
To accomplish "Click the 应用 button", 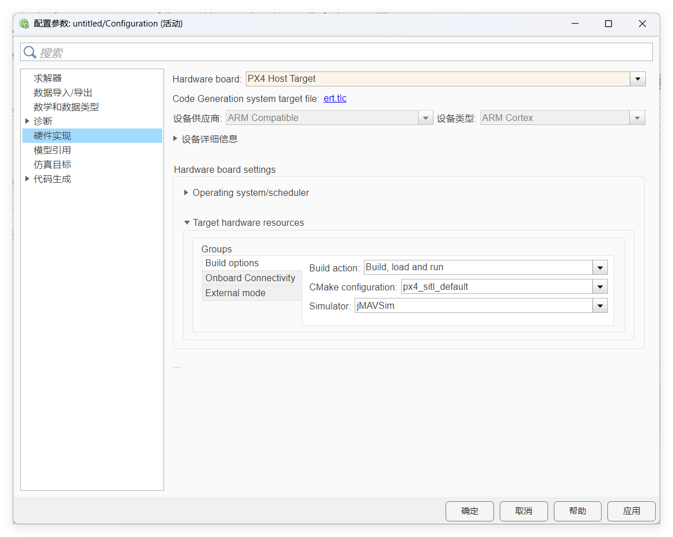I will 631,511.
